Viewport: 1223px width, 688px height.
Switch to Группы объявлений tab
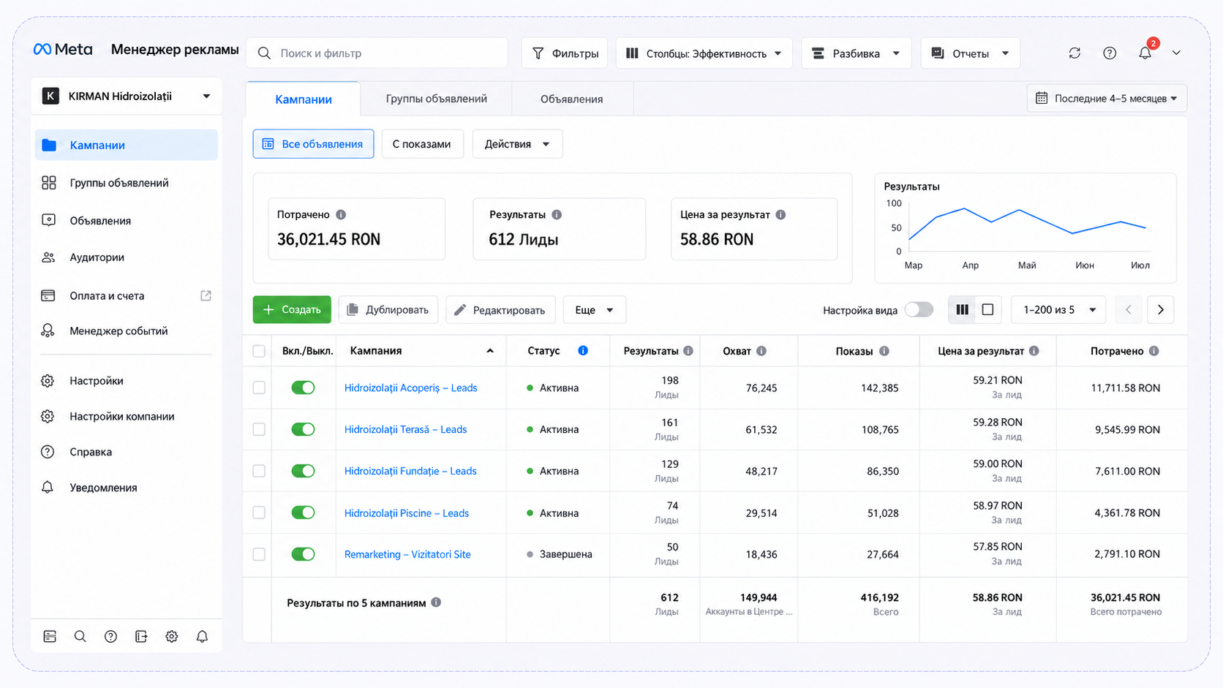pos(436,99)
